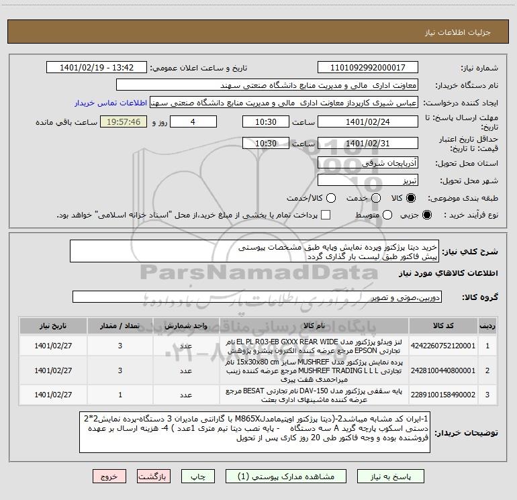Image resolution: width=517 pixels, height=500 pixels.
Task: Click item code 424226075212​0001
Action: pyautogui.click(x=443, y=346)
